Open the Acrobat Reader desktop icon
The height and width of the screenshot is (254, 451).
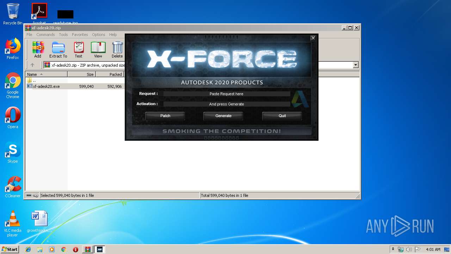point(39,14)
